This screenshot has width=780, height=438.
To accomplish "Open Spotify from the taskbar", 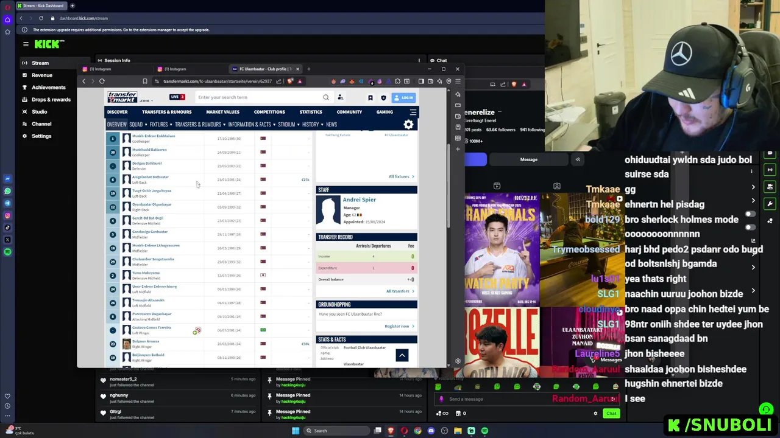I will (x=484, y=431).
